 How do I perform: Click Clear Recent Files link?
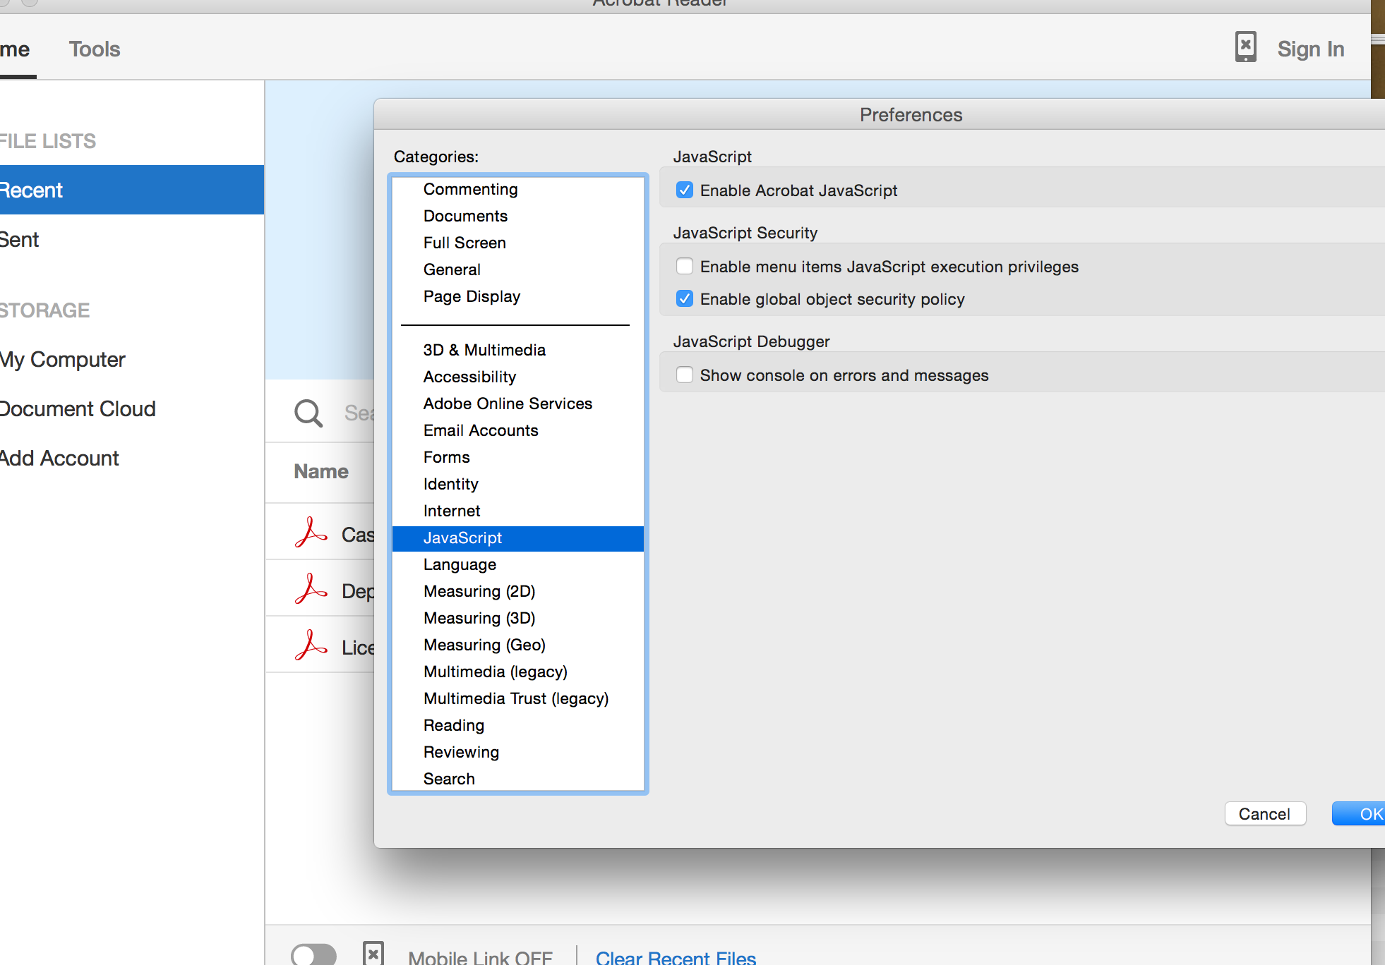676,957
